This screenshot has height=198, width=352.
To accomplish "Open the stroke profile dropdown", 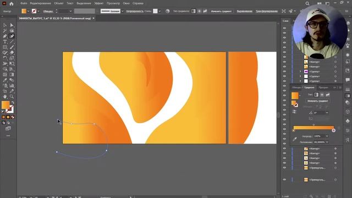I will point(122,11).
